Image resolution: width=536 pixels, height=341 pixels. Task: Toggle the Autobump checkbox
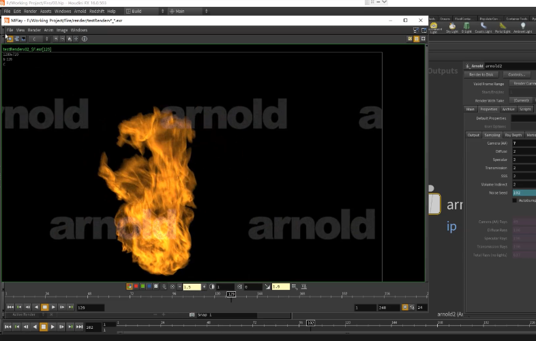coord(514,201)
